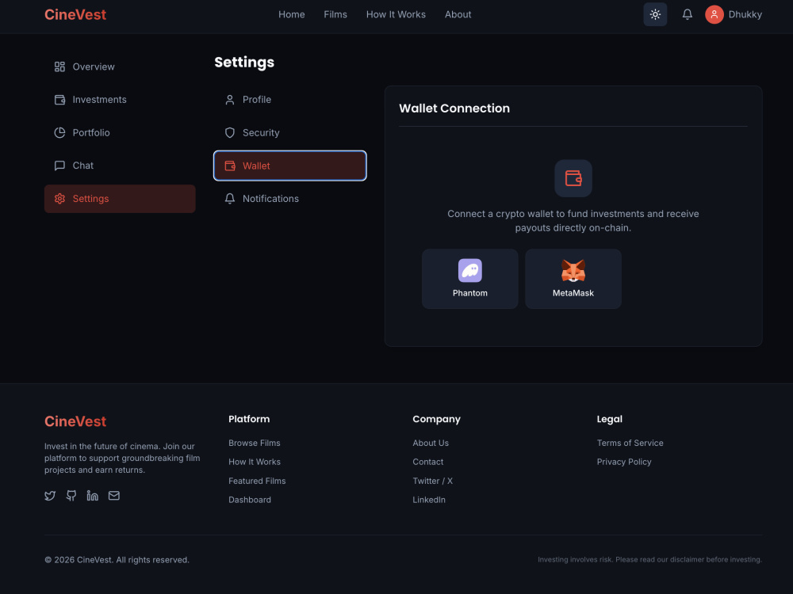Open the How It Works footer link

[x=255, y=462]
